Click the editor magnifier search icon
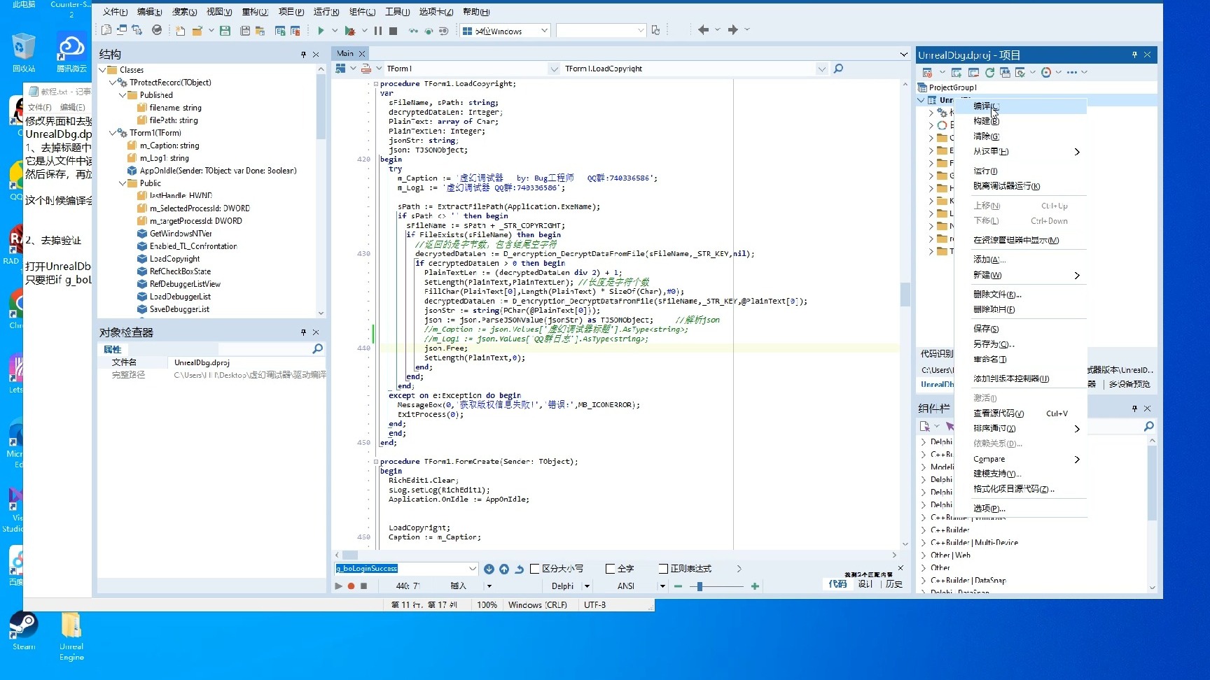Screen dimensions: 1210x680 pos(838,69)
